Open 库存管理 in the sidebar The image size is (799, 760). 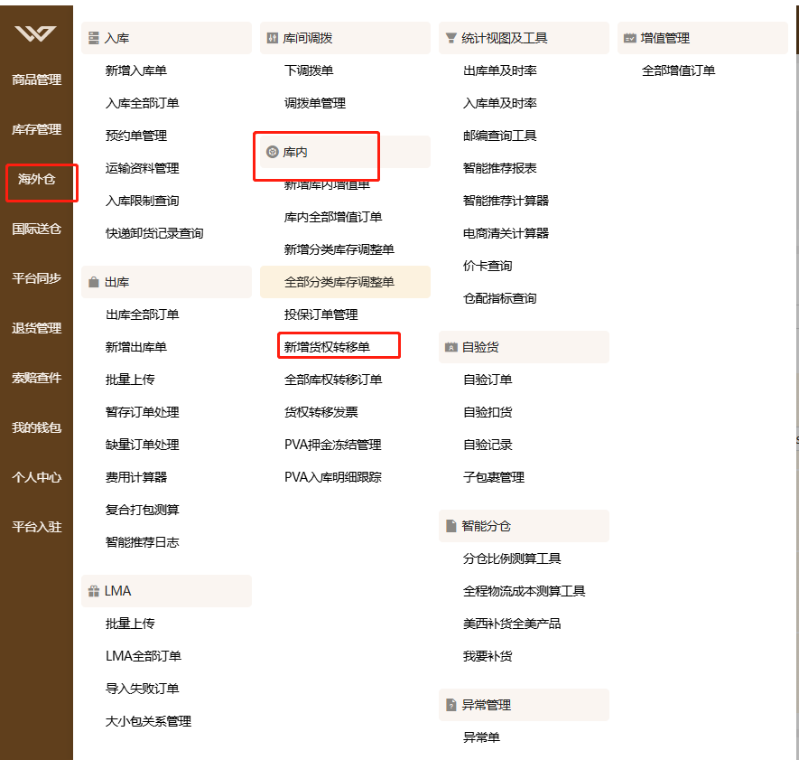(37, 129)
